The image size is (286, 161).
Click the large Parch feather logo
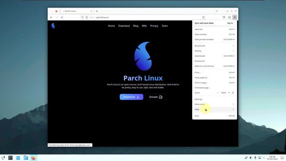click(x=143, y=56)
